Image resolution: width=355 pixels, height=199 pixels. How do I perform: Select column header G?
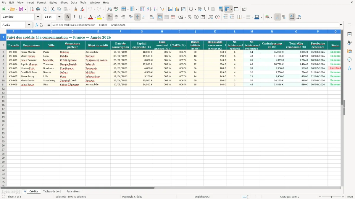(x=142, y=31)
